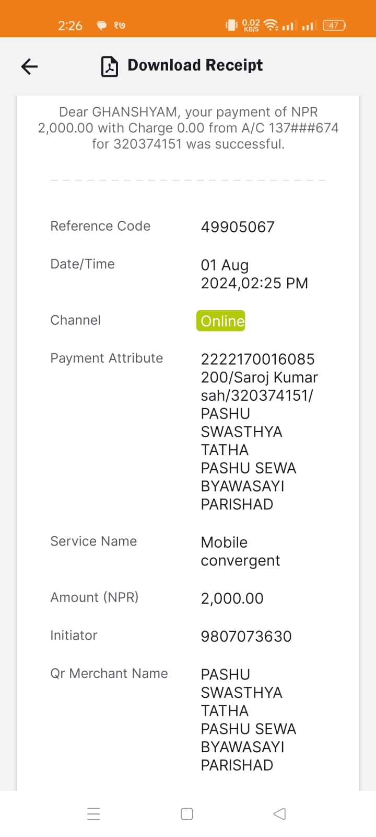
Task: Open the Android recent apps menu icon
Action: click(94, 814)
